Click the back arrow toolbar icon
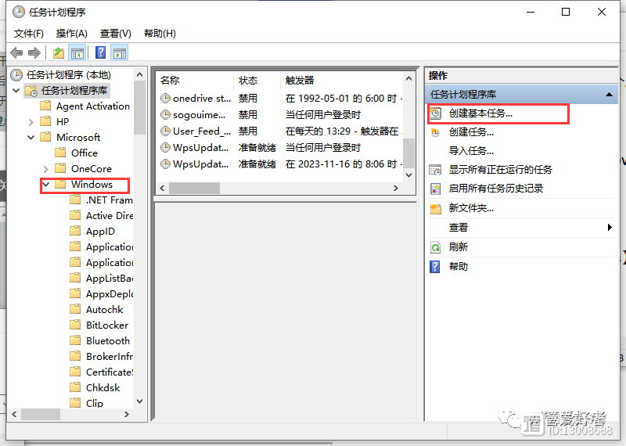Screen dimensions: 626x446 16,52
